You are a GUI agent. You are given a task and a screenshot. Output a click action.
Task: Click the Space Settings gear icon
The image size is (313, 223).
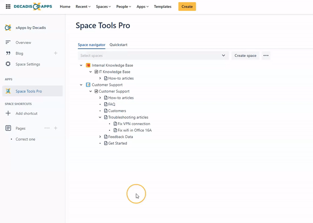point(8,64)
